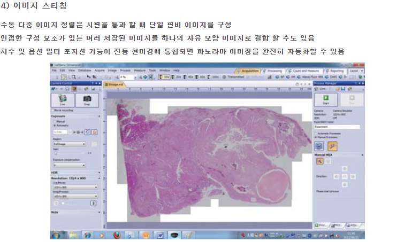This screenshot has width=412, height=242.
Task: Switch to the Processing layout tab
Action: coord(276,70)
